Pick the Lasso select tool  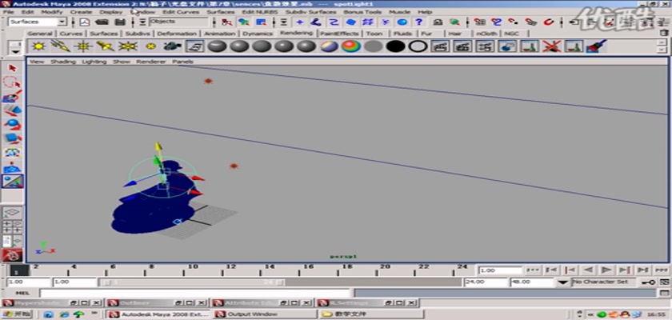tap(13, 82)
